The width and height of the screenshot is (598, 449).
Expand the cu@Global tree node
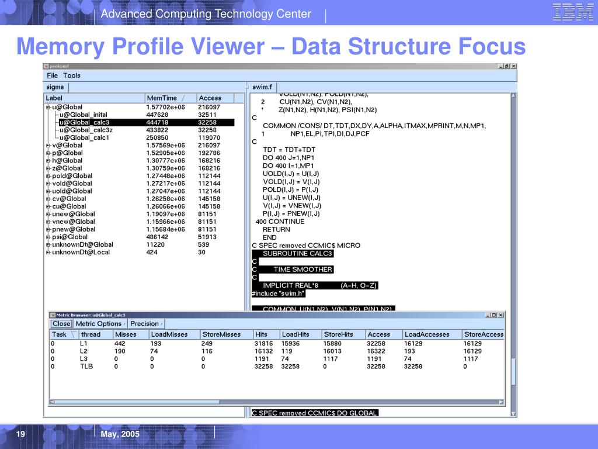coord(48,206)
